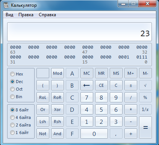Click the digit 3 button
The height and width of the screenshot is (145, 159).
point(116,122)
